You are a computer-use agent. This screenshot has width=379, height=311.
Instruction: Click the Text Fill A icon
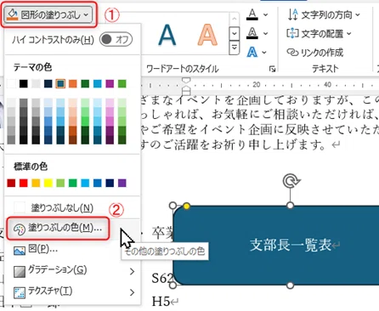(252, 14)
